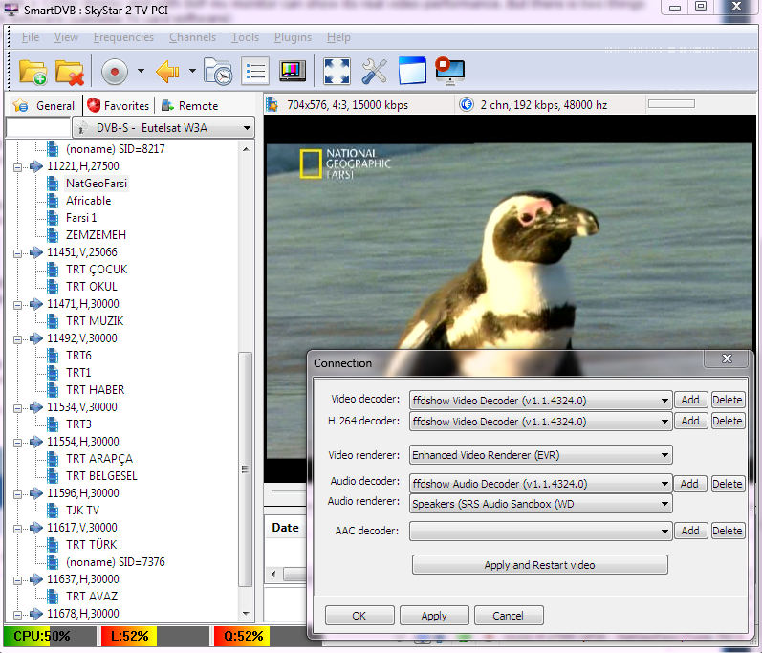Click the add folder toolbar icon

tap(33, 71)
